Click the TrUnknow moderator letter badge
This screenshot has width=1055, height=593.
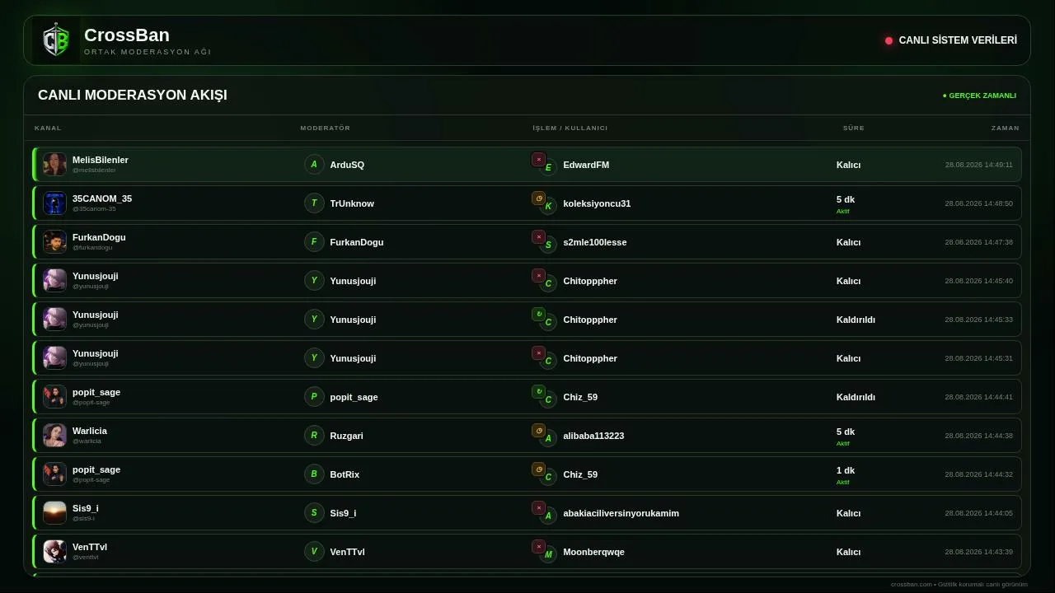[x=314, y=203]
